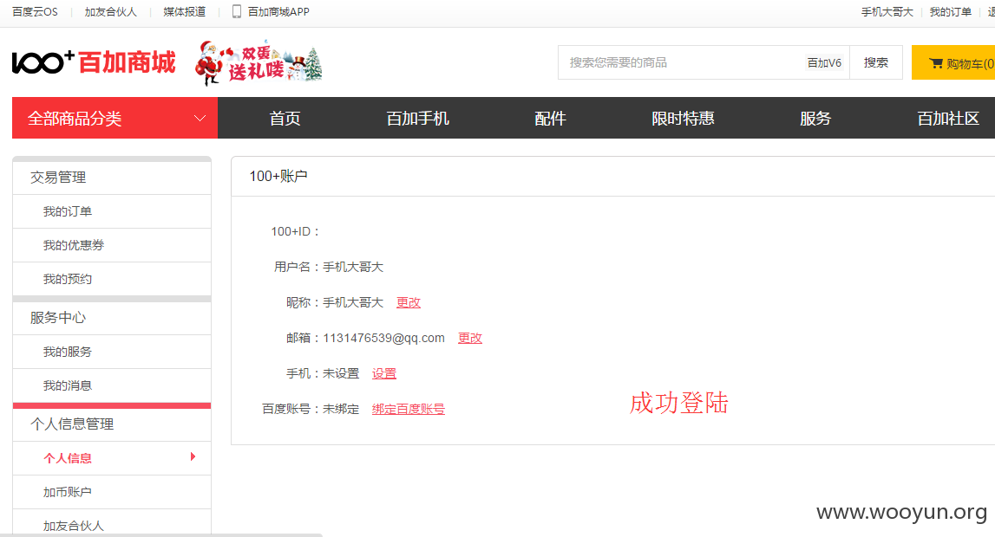Click 更改 next to the 昵称
Image resolution: width=995 pixels, height=537 pixels.
tap(409, 302)
